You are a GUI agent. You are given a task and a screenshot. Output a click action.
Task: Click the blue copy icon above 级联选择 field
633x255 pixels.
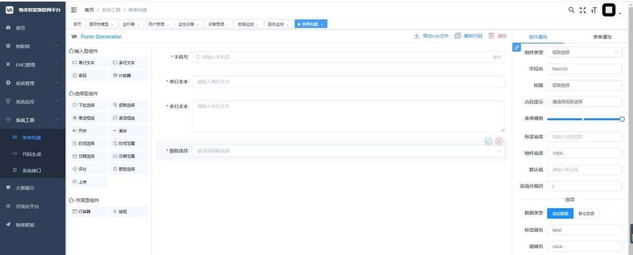489,142
